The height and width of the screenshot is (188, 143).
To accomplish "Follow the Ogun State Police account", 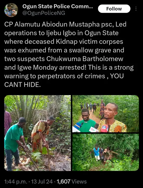I will click(114, 9).
